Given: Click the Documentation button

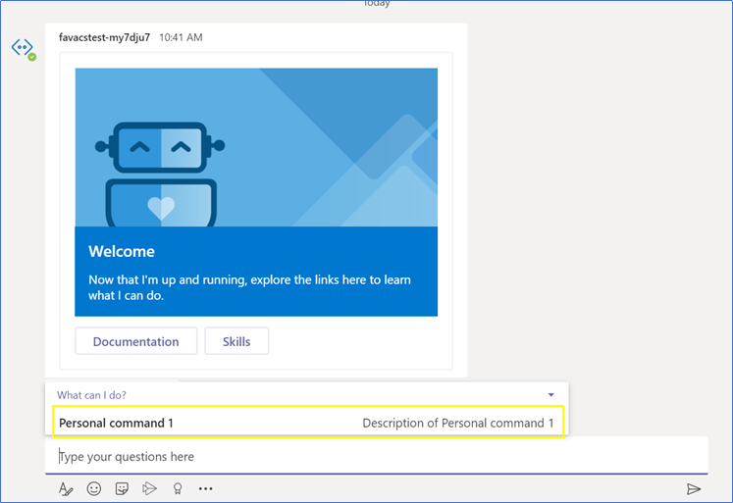Looking at the screenshot, I should click(136, 341).
